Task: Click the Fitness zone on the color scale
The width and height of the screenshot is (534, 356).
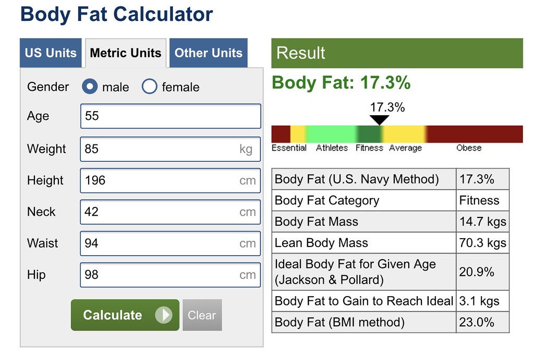Action: [369, 133]
